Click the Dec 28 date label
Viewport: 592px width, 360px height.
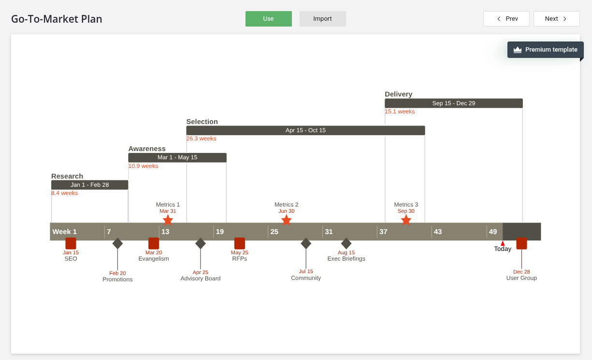[521, 272]
